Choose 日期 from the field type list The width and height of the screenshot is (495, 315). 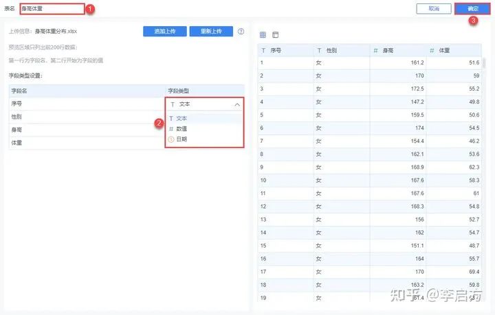(x=205, y=139)
